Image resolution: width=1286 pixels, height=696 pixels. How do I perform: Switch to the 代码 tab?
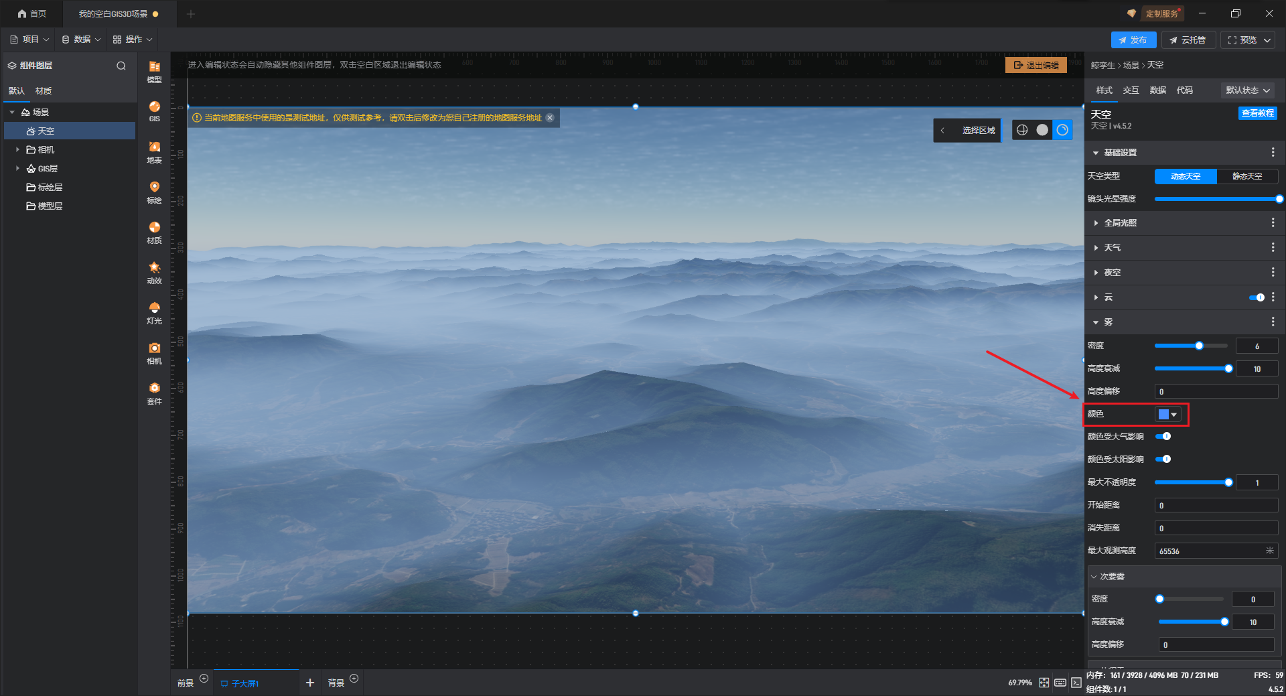coord(1184,90)
